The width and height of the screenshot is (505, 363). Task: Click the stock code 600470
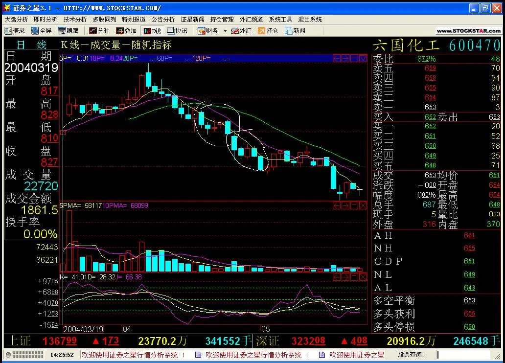point(475,45)
